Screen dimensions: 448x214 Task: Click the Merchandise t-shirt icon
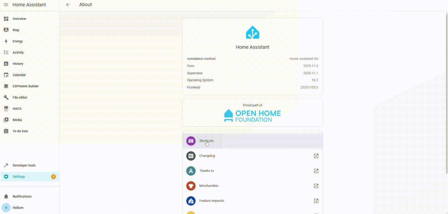191,186
